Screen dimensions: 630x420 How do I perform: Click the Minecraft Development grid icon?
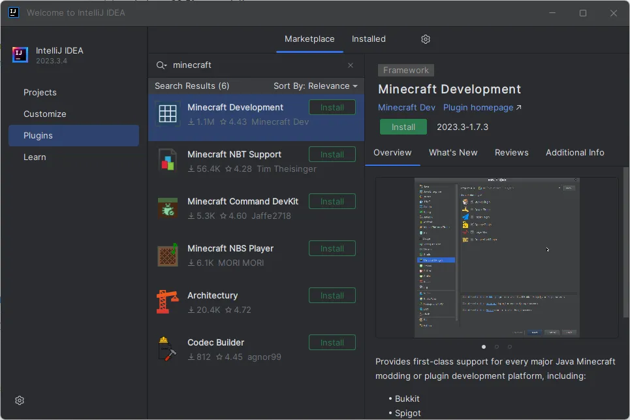pyautogui.click(x=168, y=114)
